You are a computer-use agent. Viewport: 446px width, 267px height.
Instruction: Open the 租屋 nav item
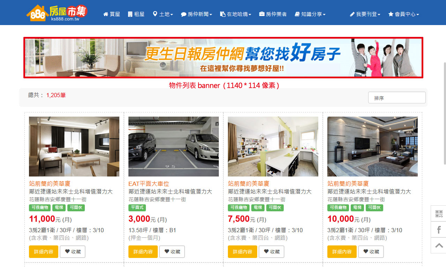[136, 14]
